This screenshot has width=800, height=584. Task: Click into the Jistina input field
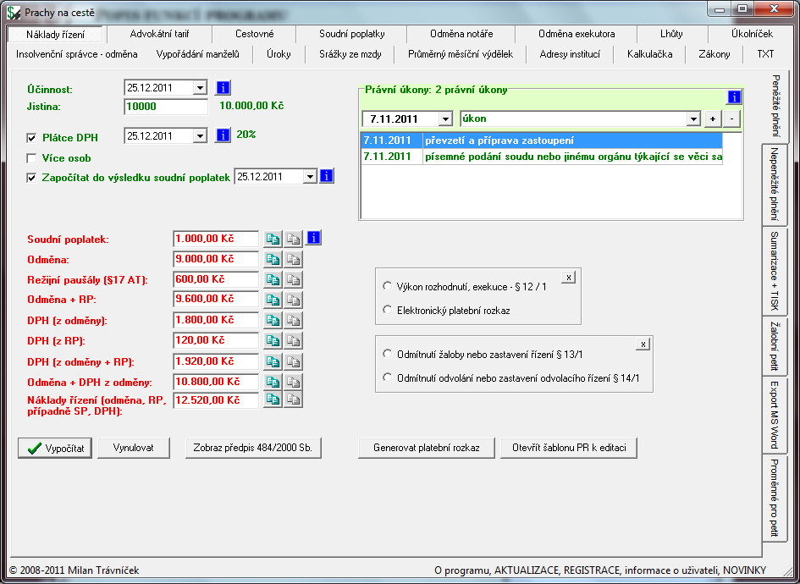click(166, 107)
